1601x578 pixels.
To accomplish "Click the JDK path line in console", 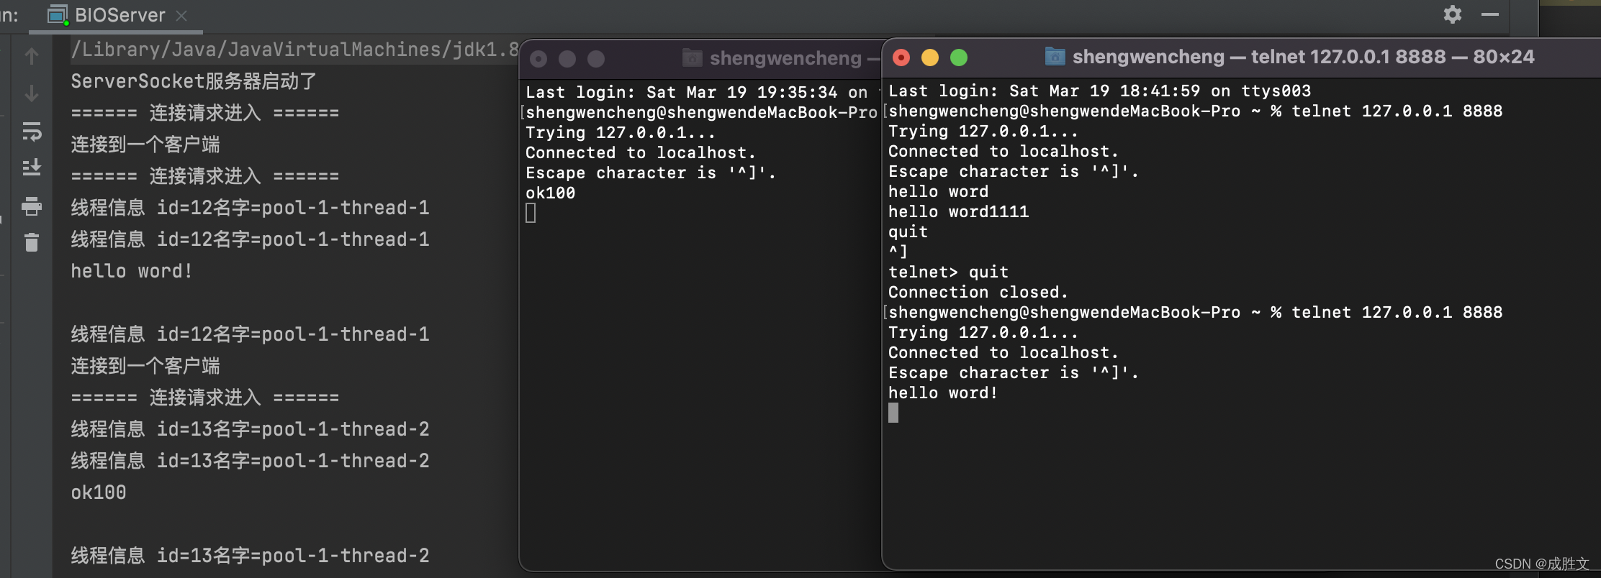I will (294, 49).
